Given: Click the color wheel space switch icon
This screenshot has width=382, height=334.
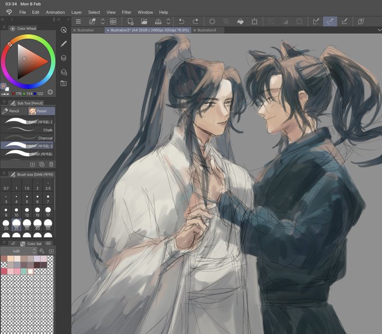Looking at the screenshot, I should coord(50,92).
